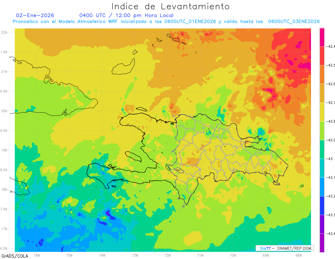Image resolution: width=335 pixels, height=259 pixels.
Task: Click the '73W' longitude label
Action: pos(135,255)
